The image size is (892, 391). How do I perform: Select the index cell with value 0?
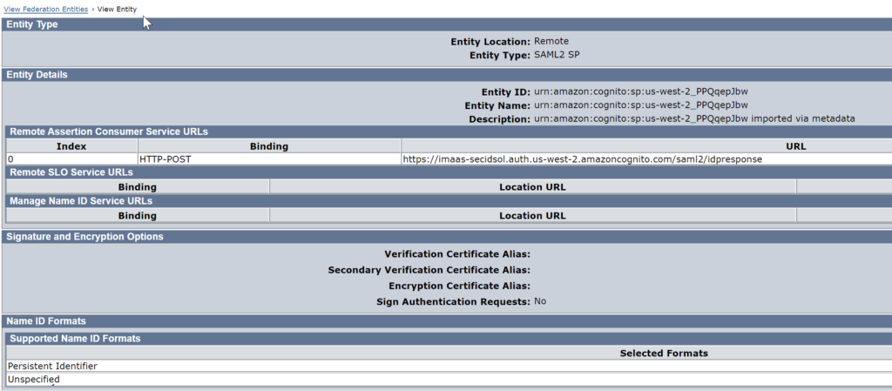click(x=71, y=159)
